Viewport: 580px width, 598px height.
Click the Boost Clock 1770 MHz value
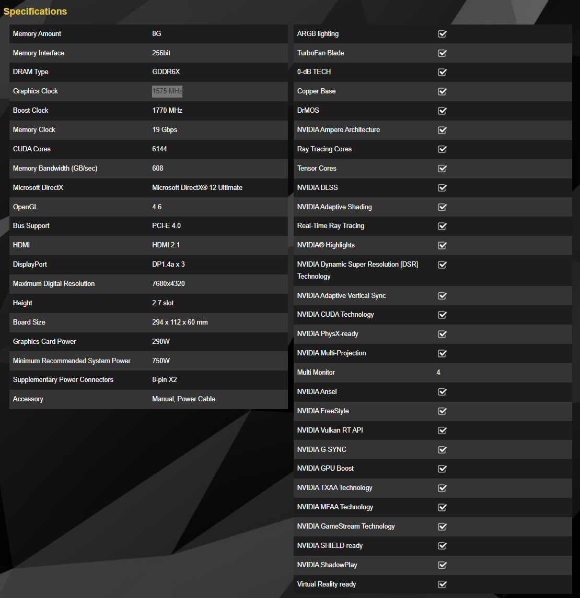tap(167, 111)
